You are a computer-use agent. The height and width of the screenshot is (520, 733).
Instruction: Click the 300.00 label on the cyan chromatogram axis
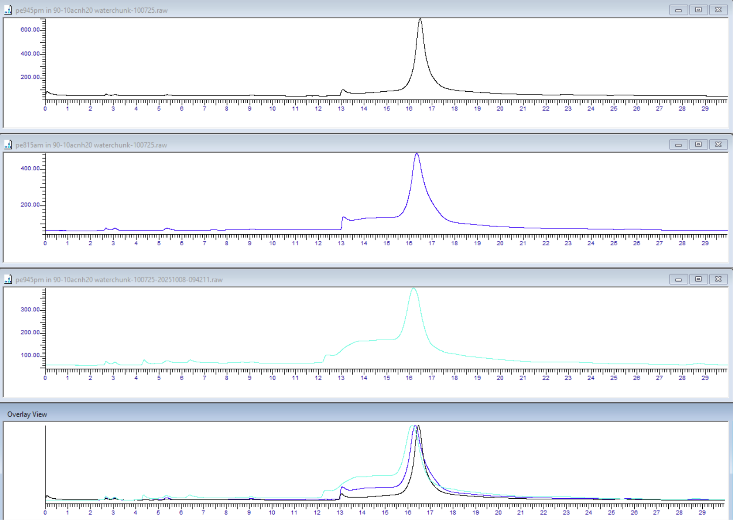(x=29, y=310)
